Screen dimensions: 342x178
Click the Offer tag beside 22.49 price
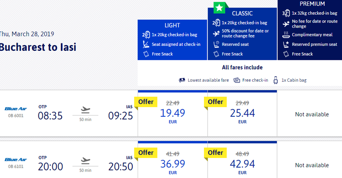click(x=146, y=102)
